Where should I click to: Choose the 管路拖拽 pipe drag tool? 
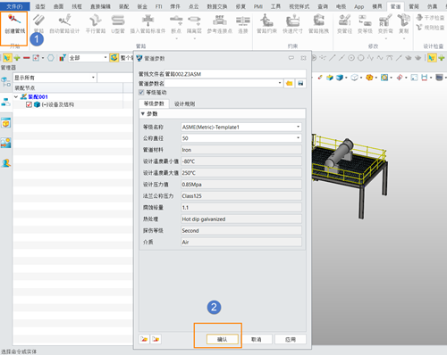318,24
